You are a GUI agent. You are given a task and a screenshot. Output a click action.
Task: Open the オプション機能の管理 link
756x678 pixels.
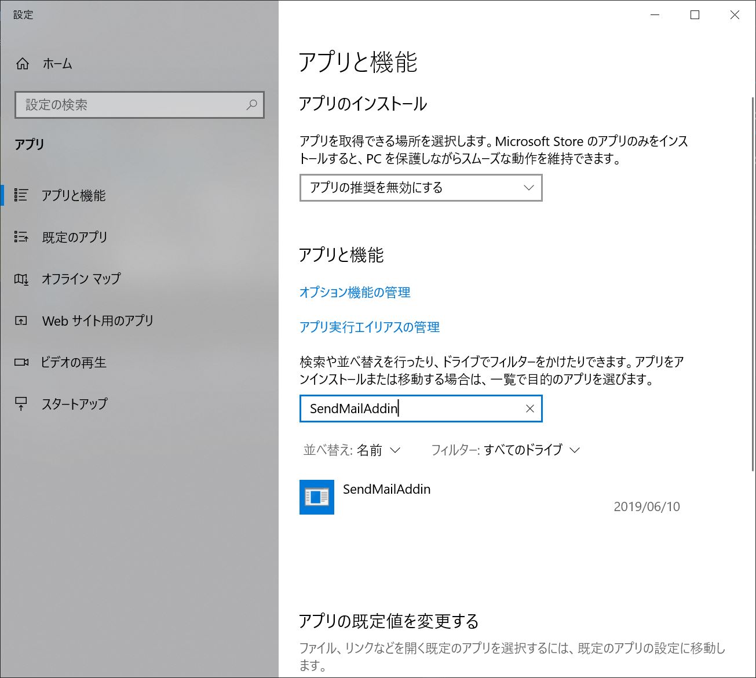click(x=355, y=293)
